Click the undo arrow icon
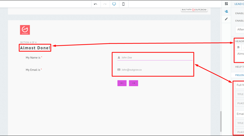This screenshot has height=136, width=244. pyautogui.click(x=95, y=4)
